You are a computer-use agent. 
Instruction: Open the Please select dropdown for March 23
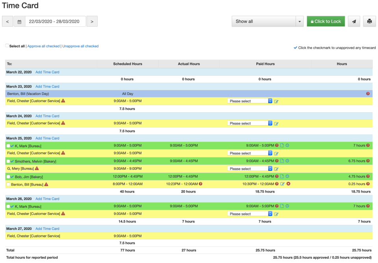tap(248, 101)
